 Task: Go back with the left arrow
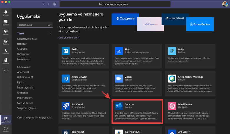coord(44,4)
